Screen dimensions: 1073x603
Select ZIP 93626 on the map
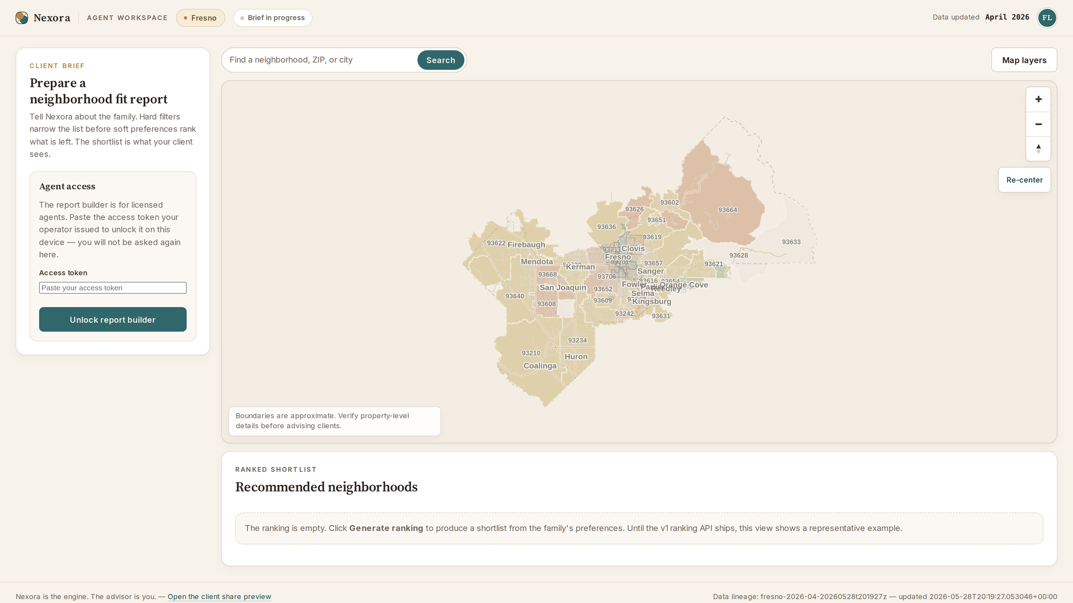coord(634,210)
